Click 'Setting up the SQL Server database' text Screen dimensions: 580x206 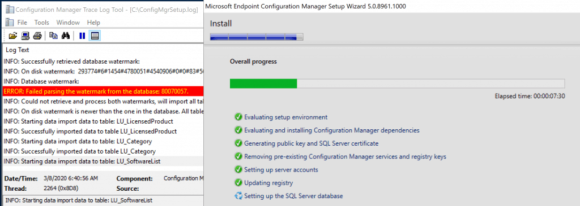point(294,196)
